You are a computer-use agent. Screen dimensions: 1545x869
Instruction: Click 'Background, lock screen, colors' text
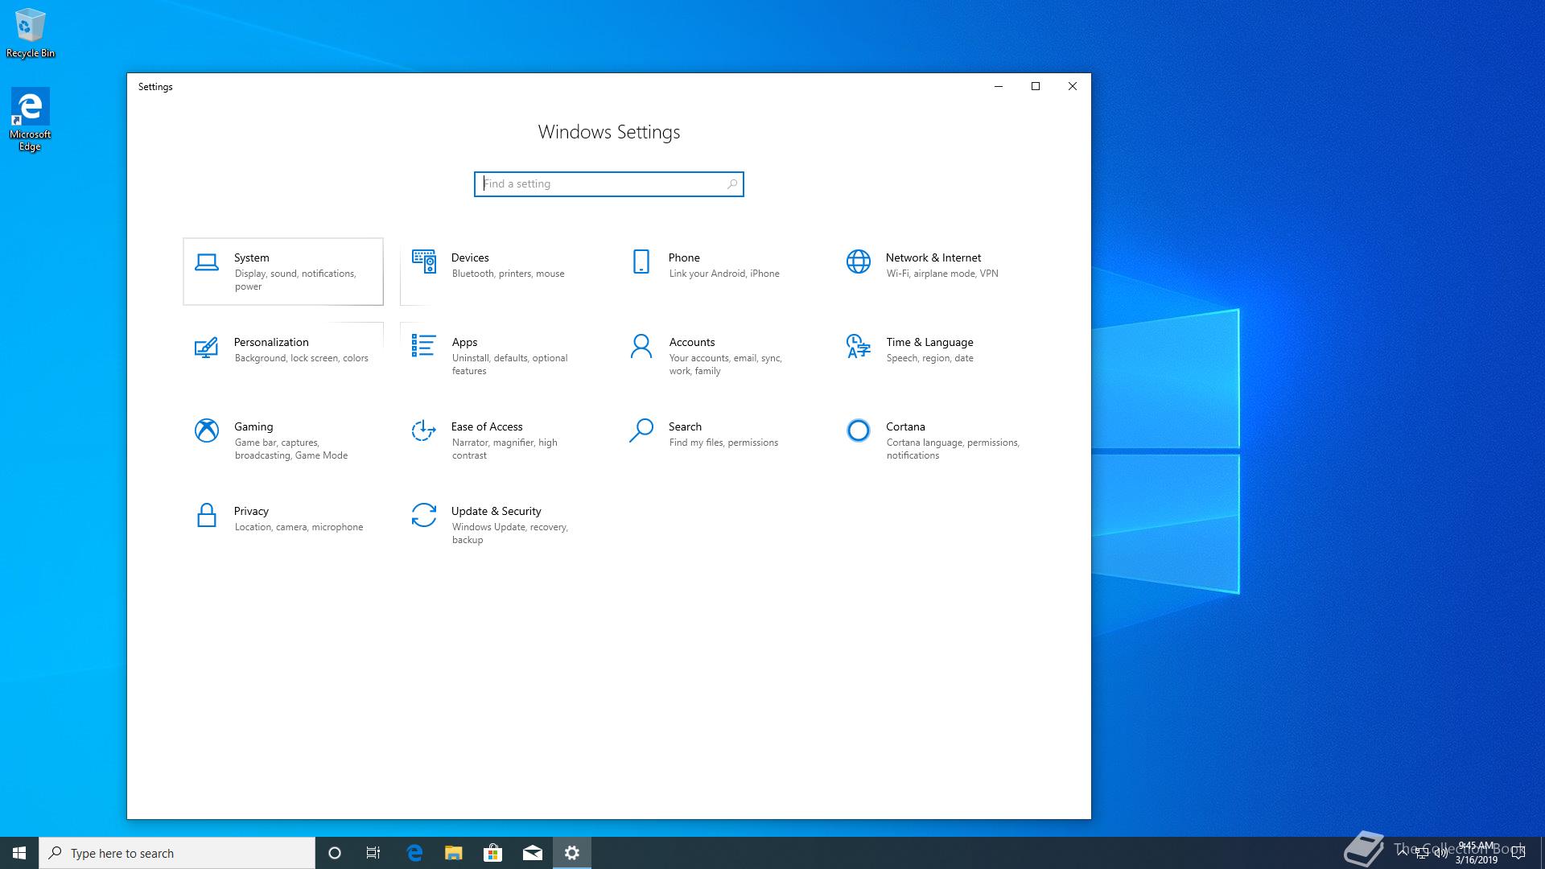(x=302, y=358)
